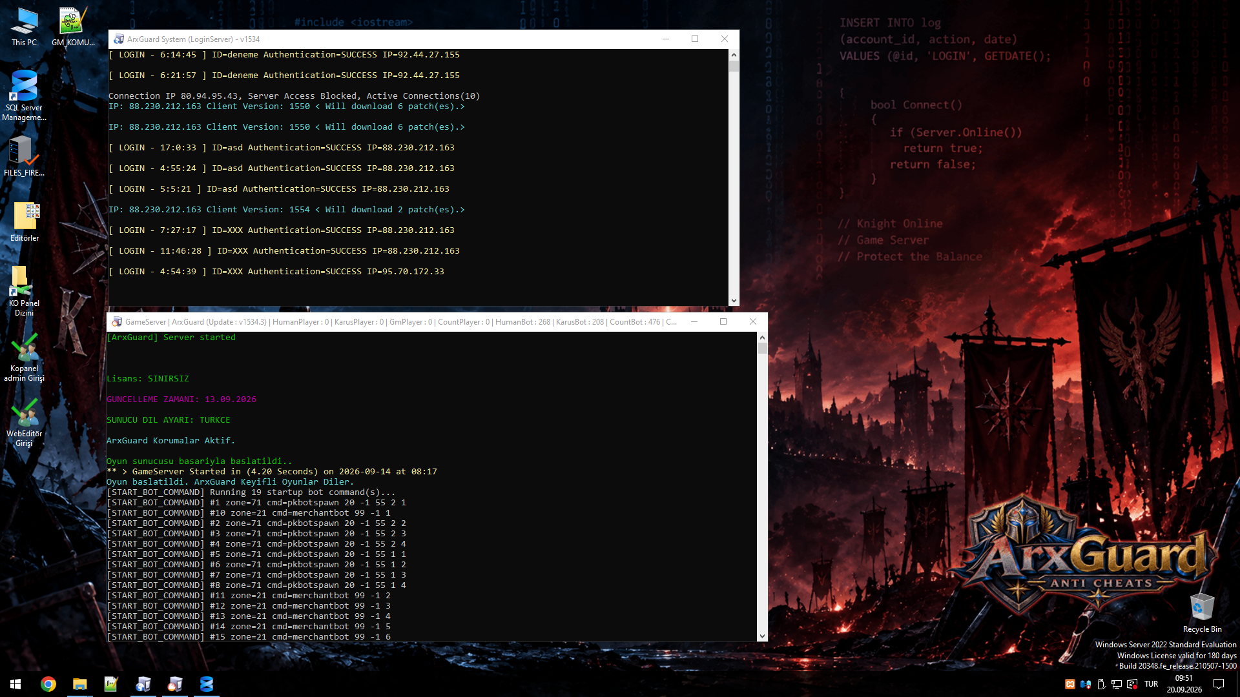The width and height of the screenshot is (1240, 697).
Task: Click the Oyun baslatildi ArxGuard Keyifli Oyunlar line
Action: tap(231, 482)
